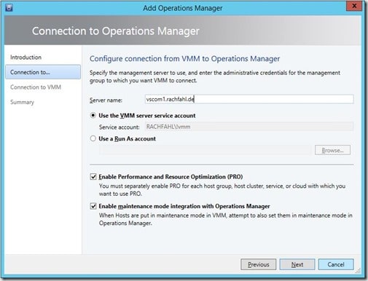This screenshot has width=368, height=281.
Task: Proceed with the Next button
Action: pyautogui.click(x=297, y=264)
